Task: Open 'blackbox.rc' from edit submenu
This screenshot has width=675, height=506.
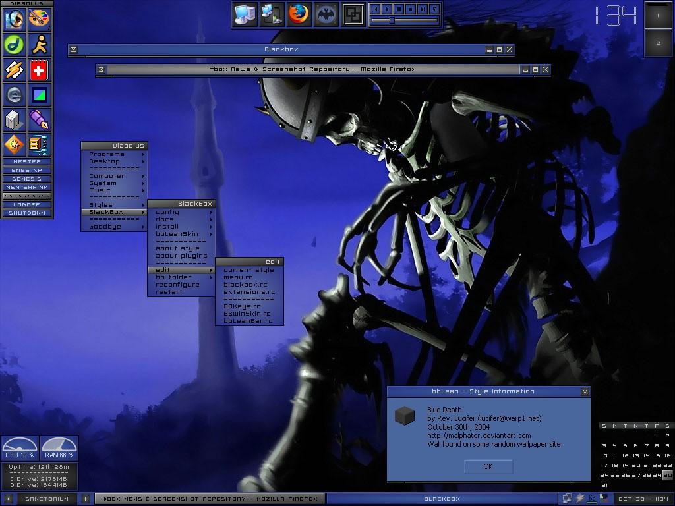Action: pyautogui.click(x=249, y=285)
